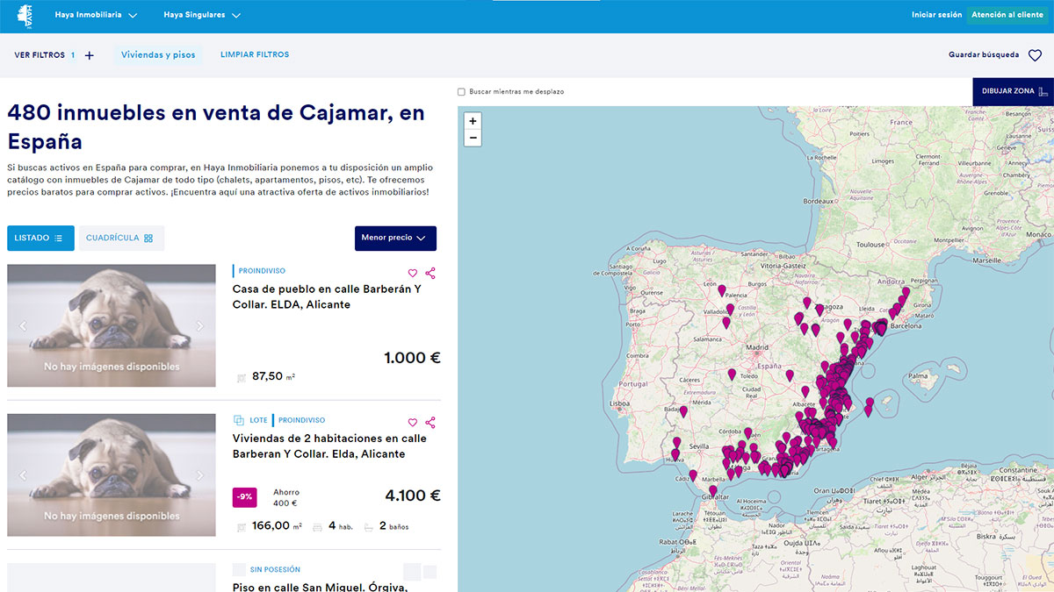This screenshot has width=1054, height=592.
Task: Select Listado list view
Action: [x=40, y=238]
